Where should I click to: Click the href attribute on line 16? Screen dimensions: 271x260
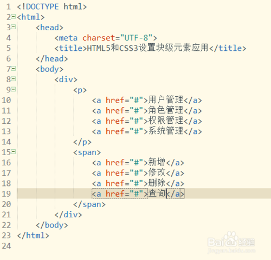click(115, 163)
